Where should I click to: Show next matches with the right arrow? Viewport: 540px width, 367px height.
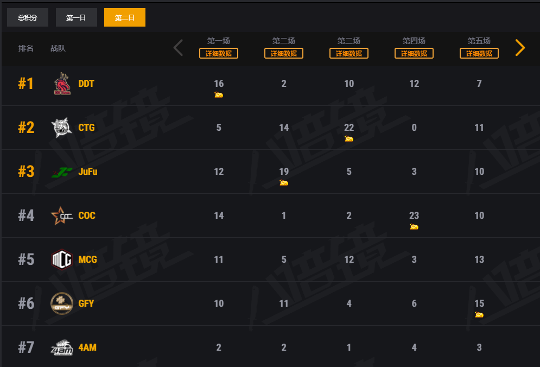[520, 48]
